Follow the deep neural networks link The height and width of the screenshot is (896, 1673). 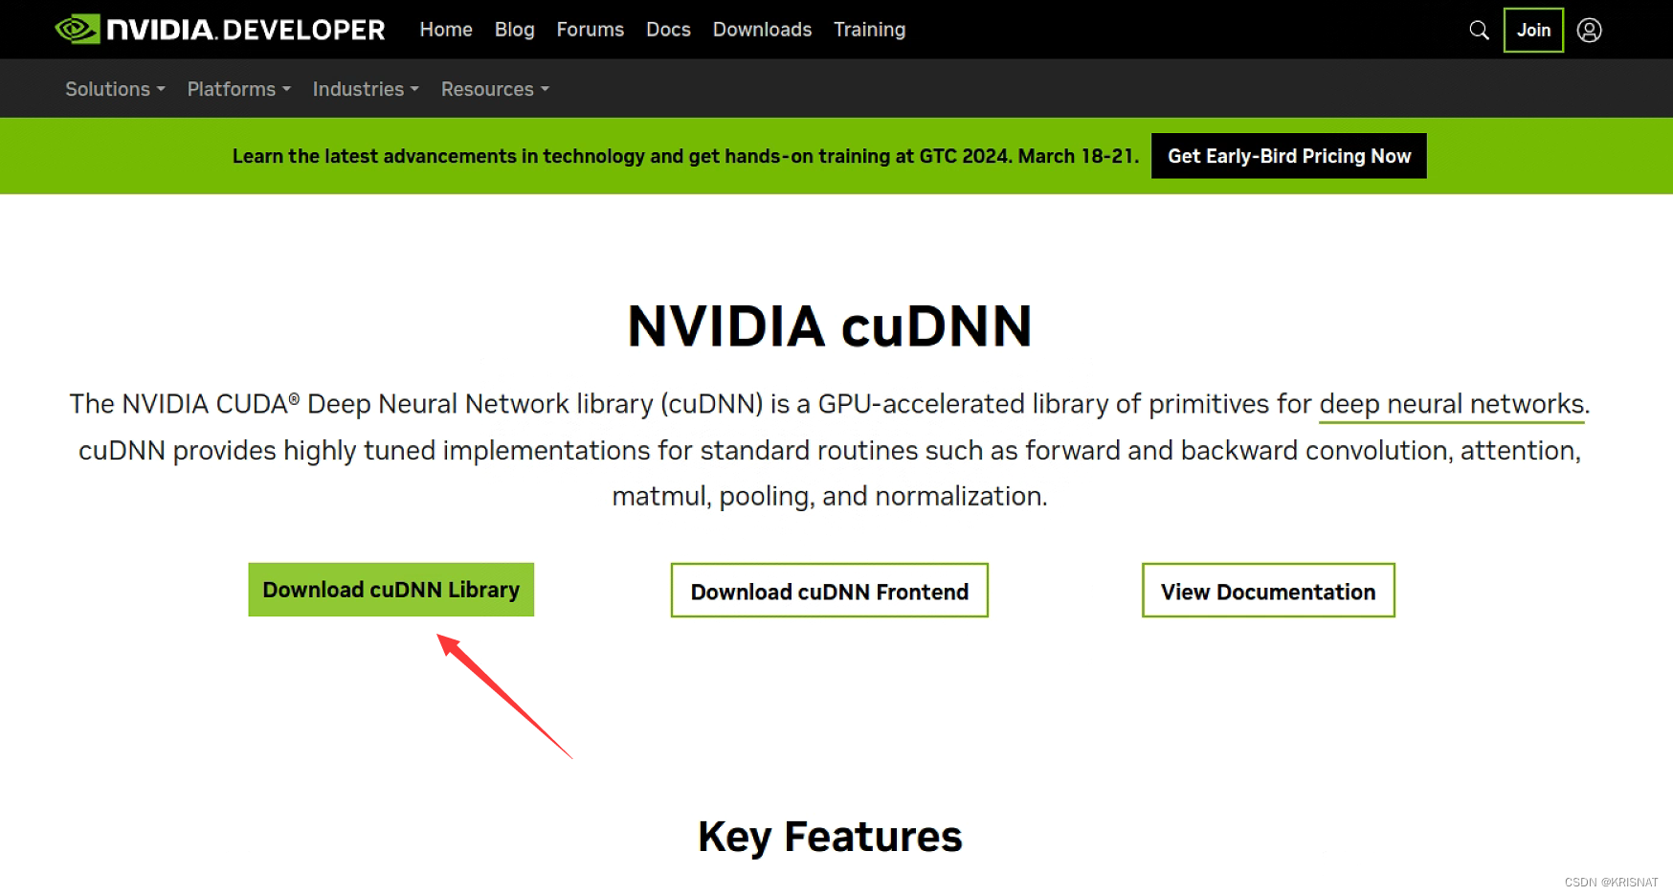click(1452, 404)
